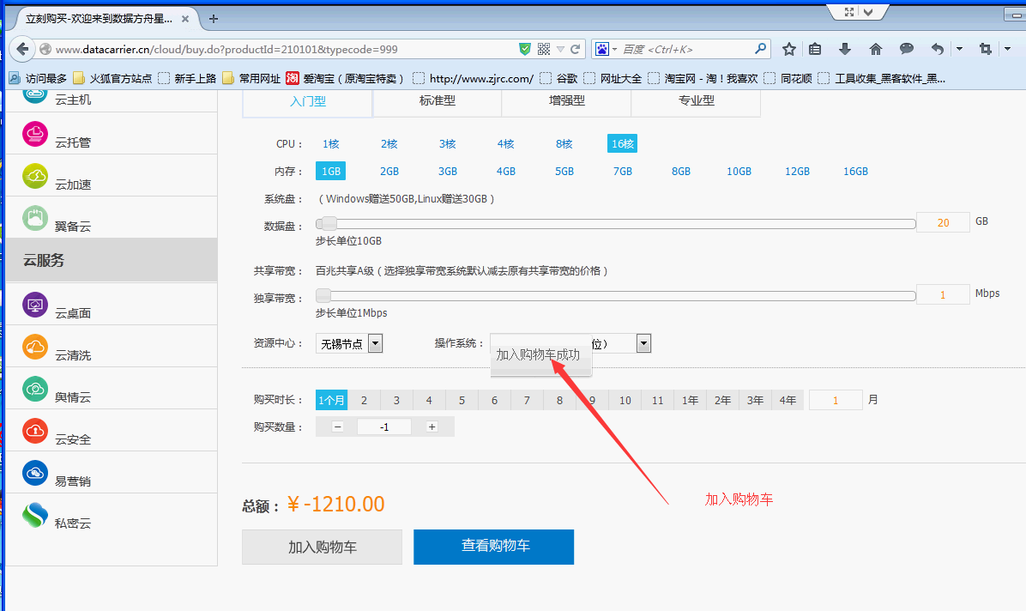Click the crop screenshot tool icon

pos(986,49)
